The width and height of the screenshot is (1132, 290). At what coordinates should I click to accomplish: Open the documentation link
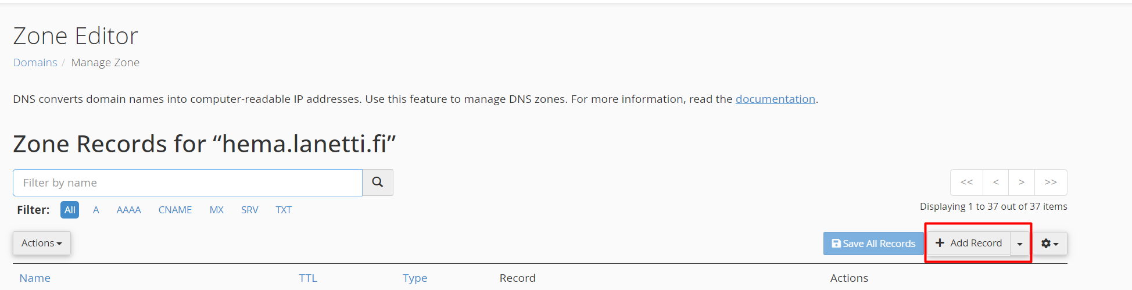pyautogui.click(x=775, y=99)
